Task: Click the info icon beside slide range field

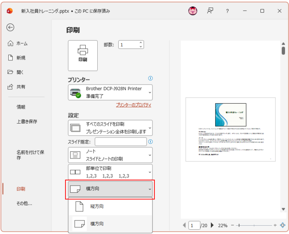Action: pos(150,141)
